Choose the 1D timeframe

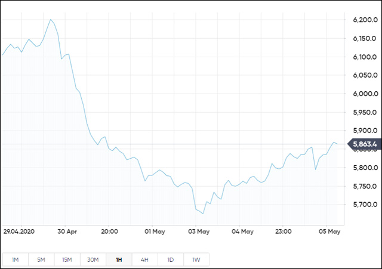[171, 259]
